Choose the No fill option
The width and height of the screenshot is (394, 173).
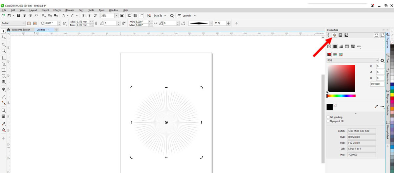329,46
